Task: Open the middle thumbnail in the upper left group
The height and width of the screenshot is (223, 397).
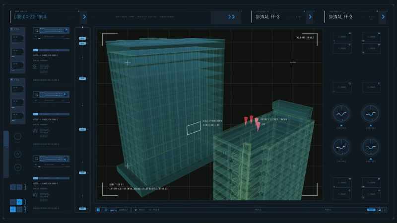Action: pyautogui.click(x=18, y=52)
